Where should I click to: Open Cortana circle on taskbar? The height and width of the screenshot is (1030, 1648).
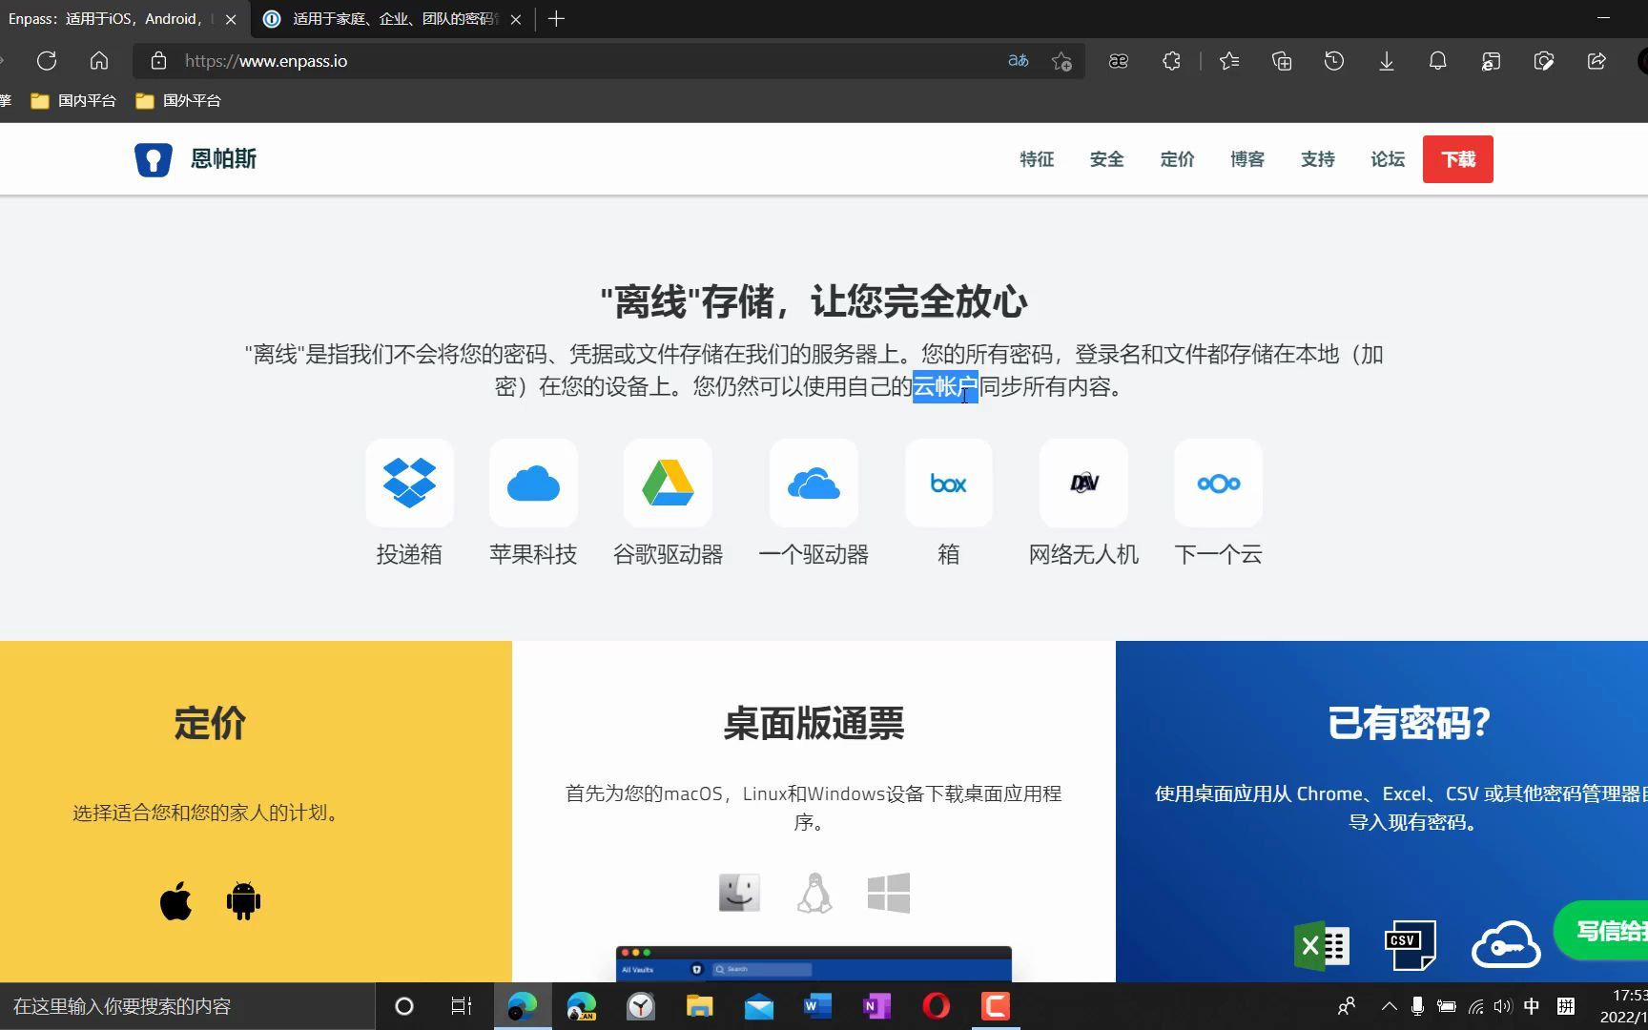coord(404,1006)
